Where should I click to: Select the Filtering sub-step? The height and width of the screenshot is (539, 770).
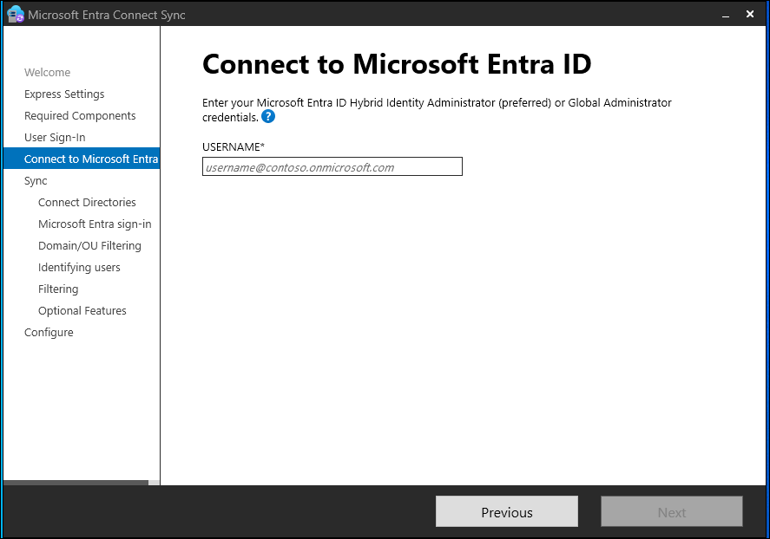pyautogui.click(x=58, y=289)
